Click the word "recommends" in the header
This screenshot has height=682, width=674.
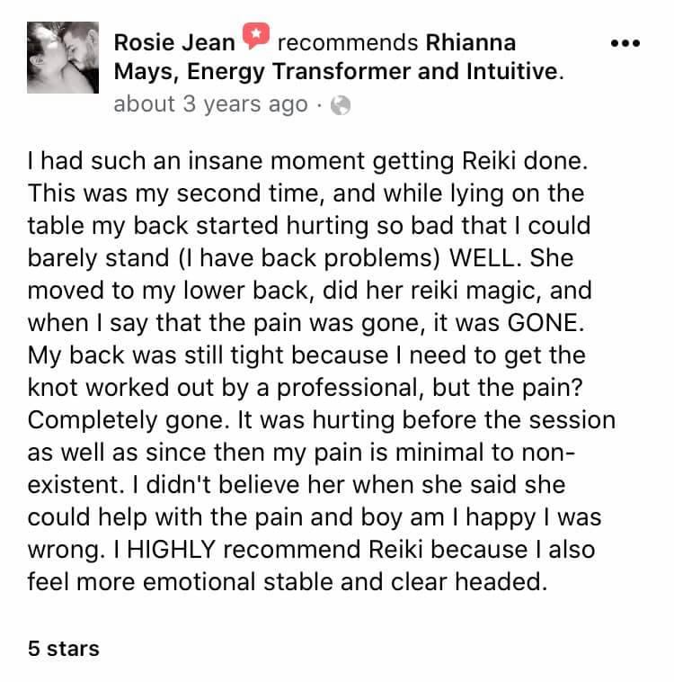348,42
